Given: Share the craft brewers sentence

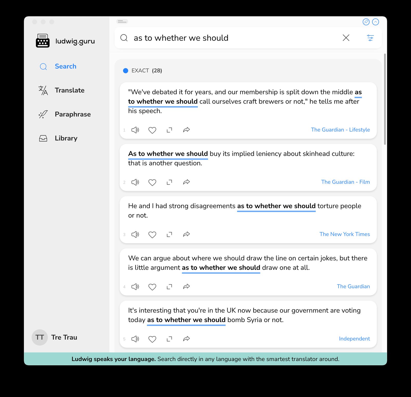Looking at the screenshot, I should (186, 130).
